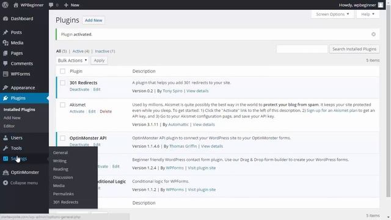
Task: Open Media settings submenu item
Action: click(x=59, y=186)
